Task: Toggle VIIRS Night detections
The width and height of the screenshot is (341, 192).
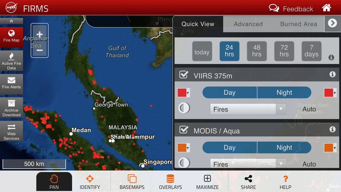Action: tap(284, 92)
